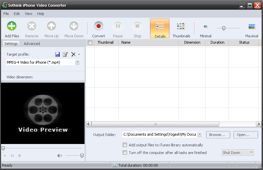
Task: Click the thumbnail size slider handle
Action: [x=224, y=28]
